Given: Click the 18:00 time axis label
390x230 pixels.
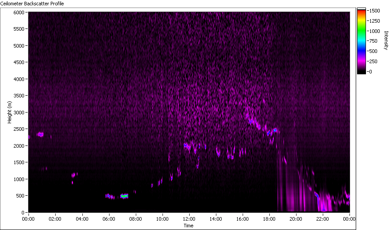Looking at the screenshot, I should click(269, 219).
